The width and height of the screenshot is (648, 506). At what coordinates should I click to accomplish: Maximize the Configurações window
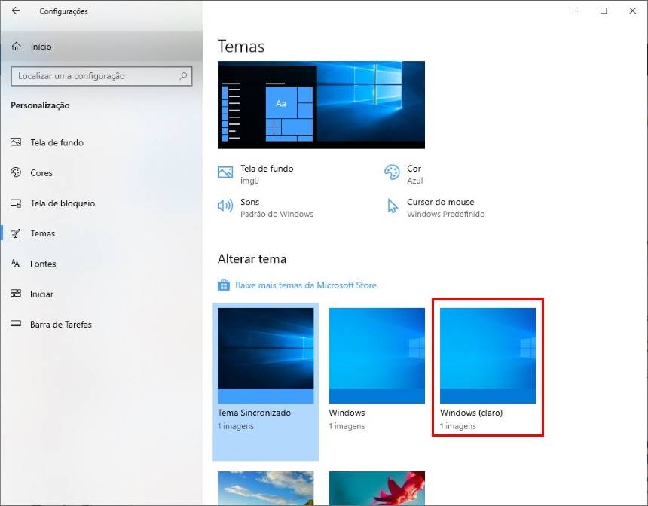tap(604, 11)
